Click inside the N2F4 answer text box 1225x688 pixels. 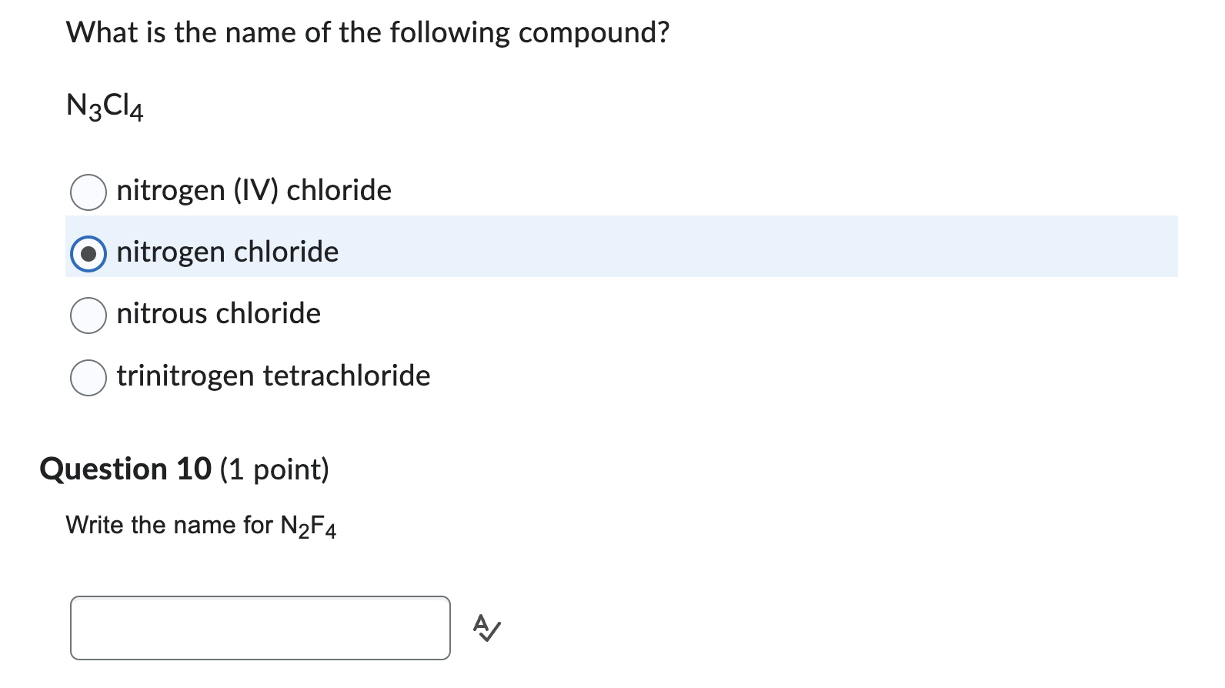260,629
